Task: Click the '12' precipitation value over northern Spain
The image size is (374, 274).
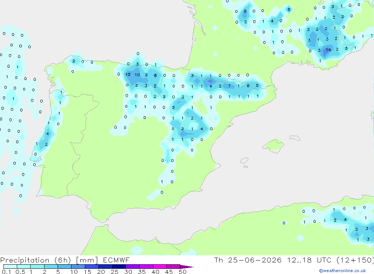Action: pyautogui.click(x=128, y=75)
